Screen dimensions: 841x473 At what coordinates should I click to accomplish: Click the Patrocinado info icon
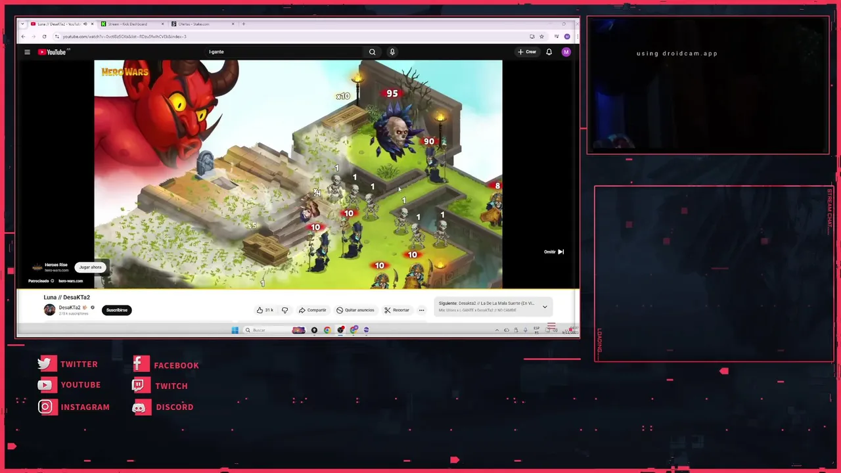52,281
